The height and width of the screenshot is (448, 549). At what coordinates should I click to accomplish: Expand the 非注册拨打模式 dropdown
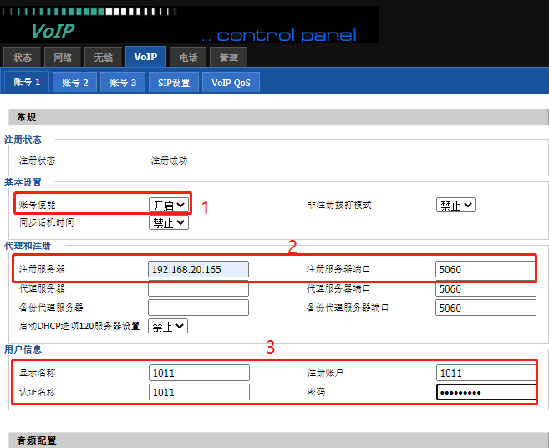click(455, 205)
